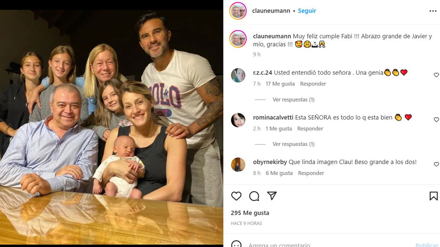Share post with paper plane icon
This screenshot has height=247, width=440.
pos(272,196)
